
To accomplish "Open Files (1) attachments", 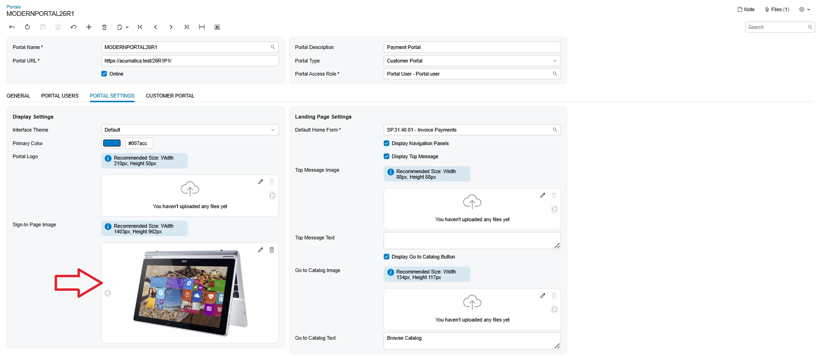I will tap(777, 9).
